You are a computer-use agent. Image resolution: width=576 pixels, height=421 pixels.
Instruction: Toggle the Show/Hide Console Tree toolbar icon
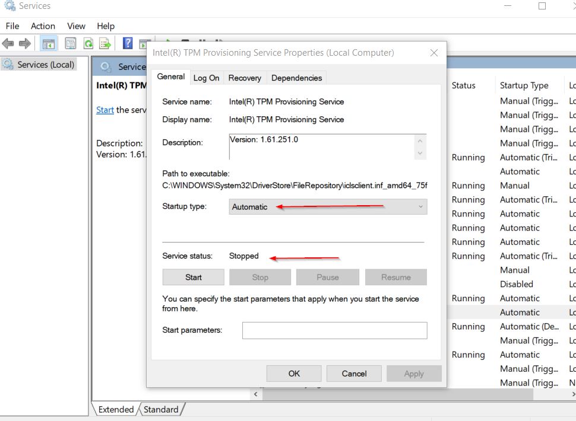tap(48, 44)
